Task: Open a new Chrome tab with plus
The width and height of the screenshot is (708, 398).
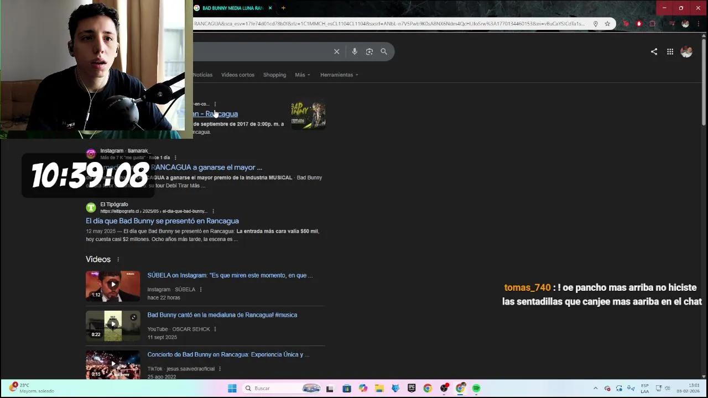Action: (x=283, y=8)
